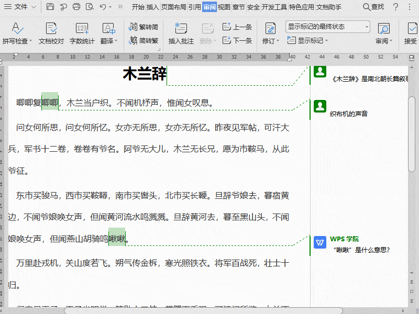The height and width of the screenshot is (314, 419).
Task: Click the Word Count (字数统计) icon
Action: click(x=82, y=29)
